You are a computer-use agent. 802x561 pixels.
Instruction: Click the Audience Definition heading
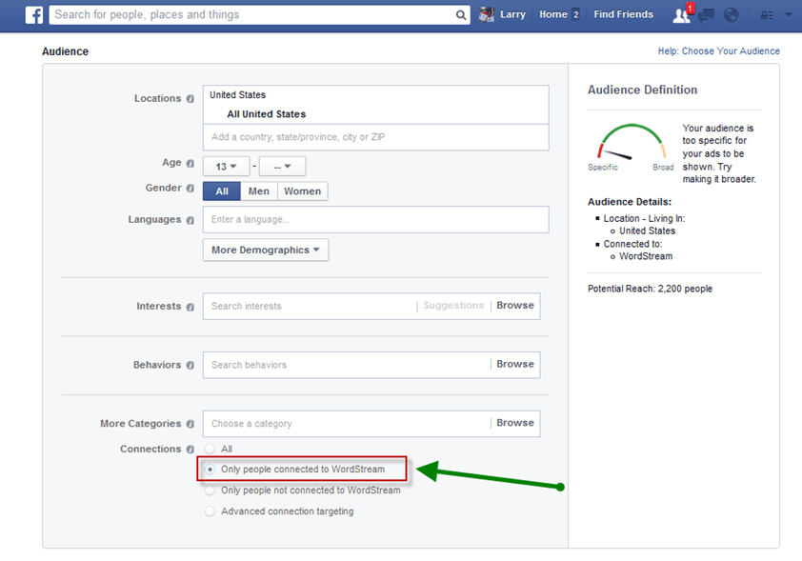(x=642, y=90)
